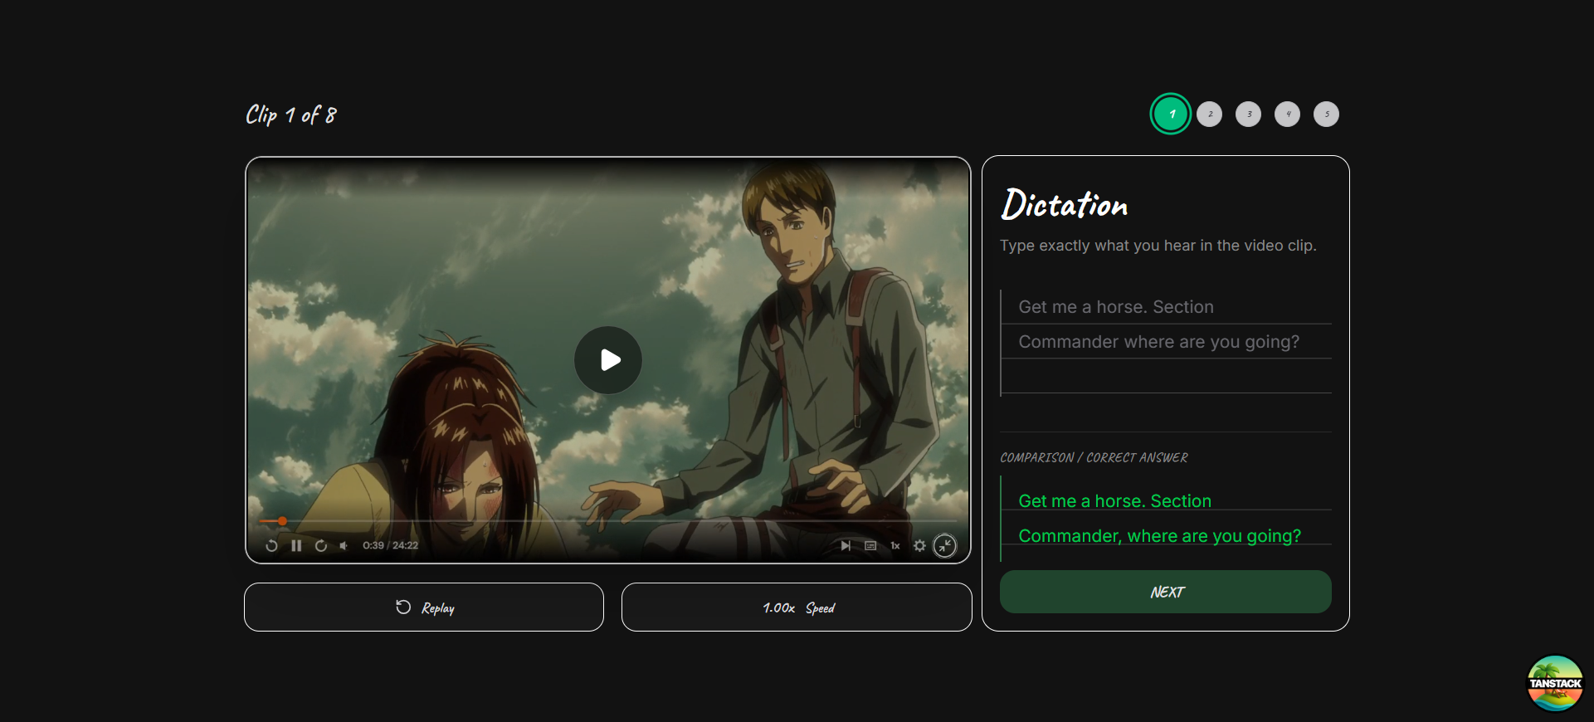Click the NEXT button

point(1166,592)
